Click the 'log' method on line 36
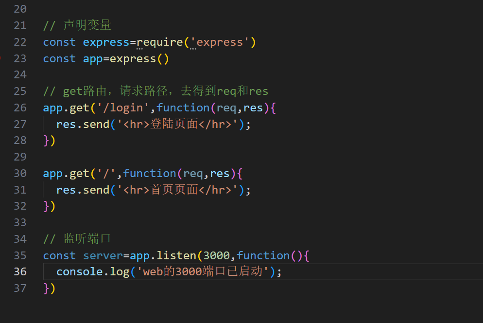Image resolution: width=483 pixels, height=323 pixels. [x=120, y=272]
